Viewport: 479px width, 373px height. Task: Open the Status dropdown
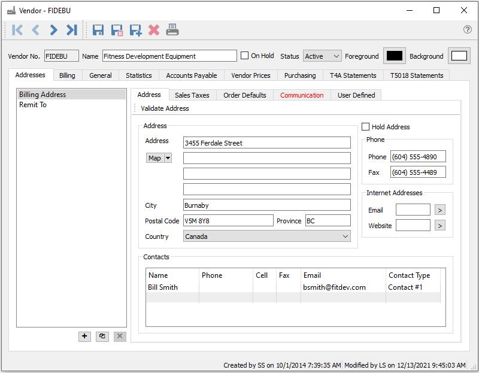(322, 56)
